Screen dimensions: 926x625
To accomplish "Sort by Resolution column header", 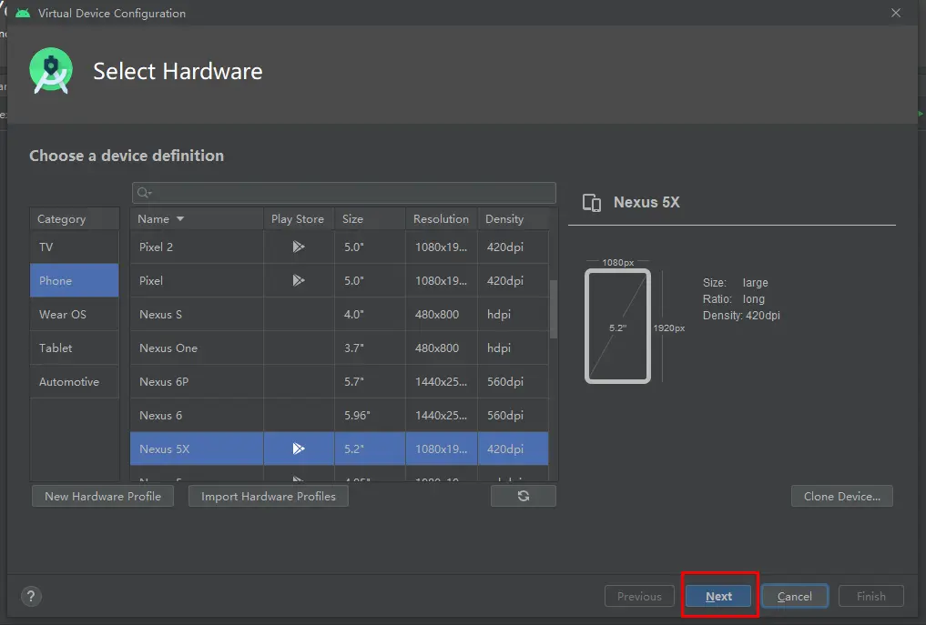I will tap(442, 219).
